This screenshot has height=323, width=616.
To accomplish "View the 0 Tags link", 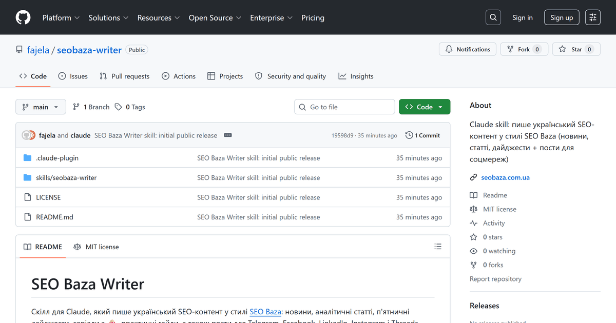I will coord(130,107).
